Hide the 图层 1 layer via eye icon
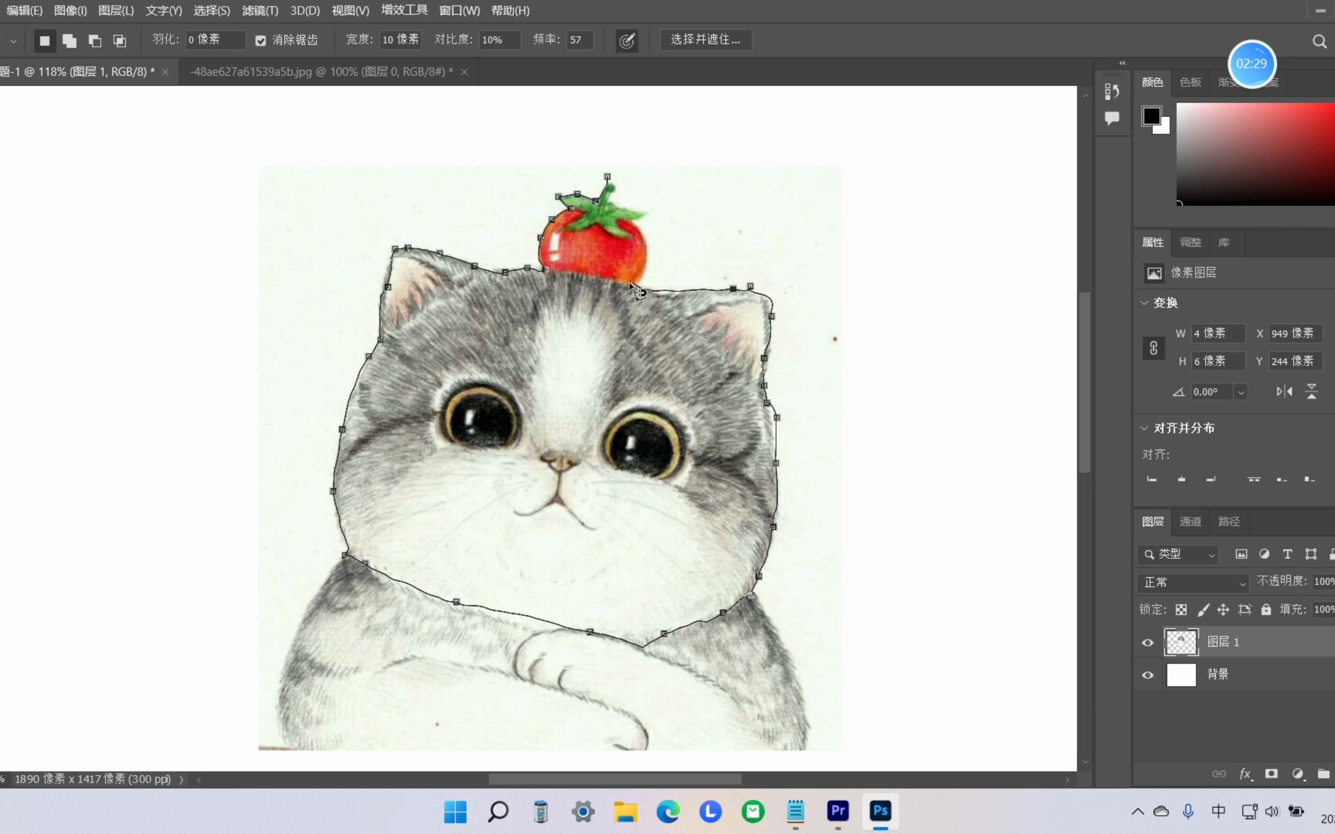The image size is (1335, 834). click(1147, 642)
